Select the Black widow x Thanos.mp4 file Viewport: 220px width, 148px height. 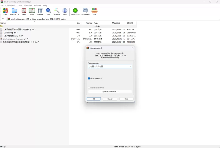point(15,39)
